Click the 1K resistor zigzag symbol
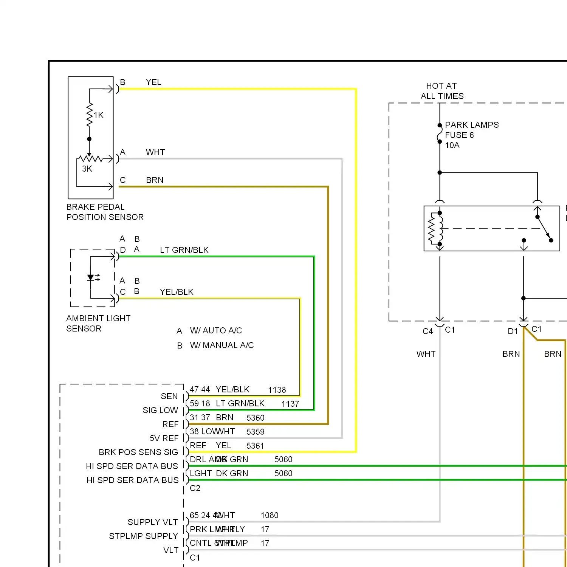The image size is (567, 567). [x=90, y=115]
